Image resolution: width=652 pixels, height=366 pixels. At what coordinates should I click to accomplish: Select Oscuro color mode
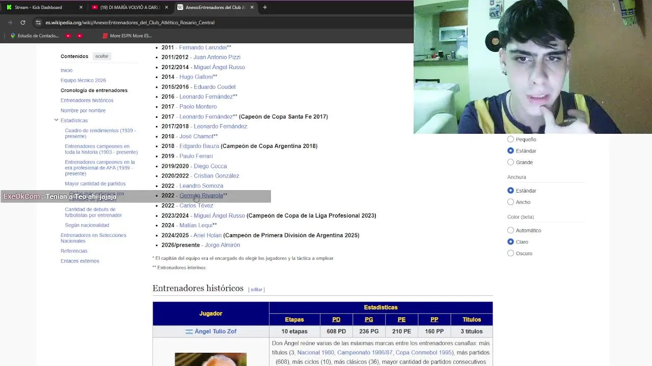click(510, 253)
